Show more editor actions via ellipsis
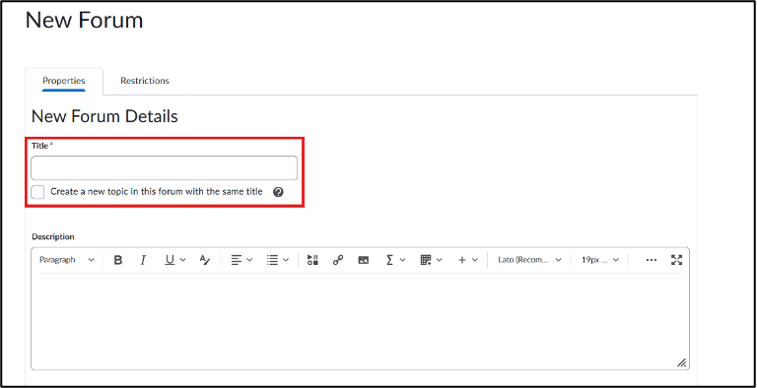757x388 pixels. coord(652,260)
